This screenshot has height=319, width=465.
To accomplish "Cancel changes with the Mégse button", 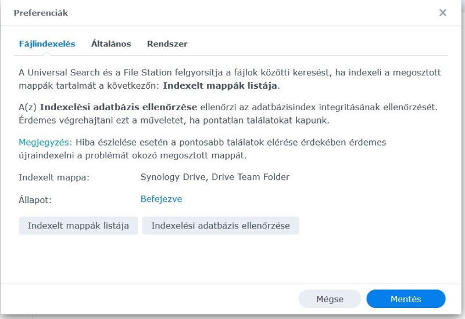I will [330, 299].
